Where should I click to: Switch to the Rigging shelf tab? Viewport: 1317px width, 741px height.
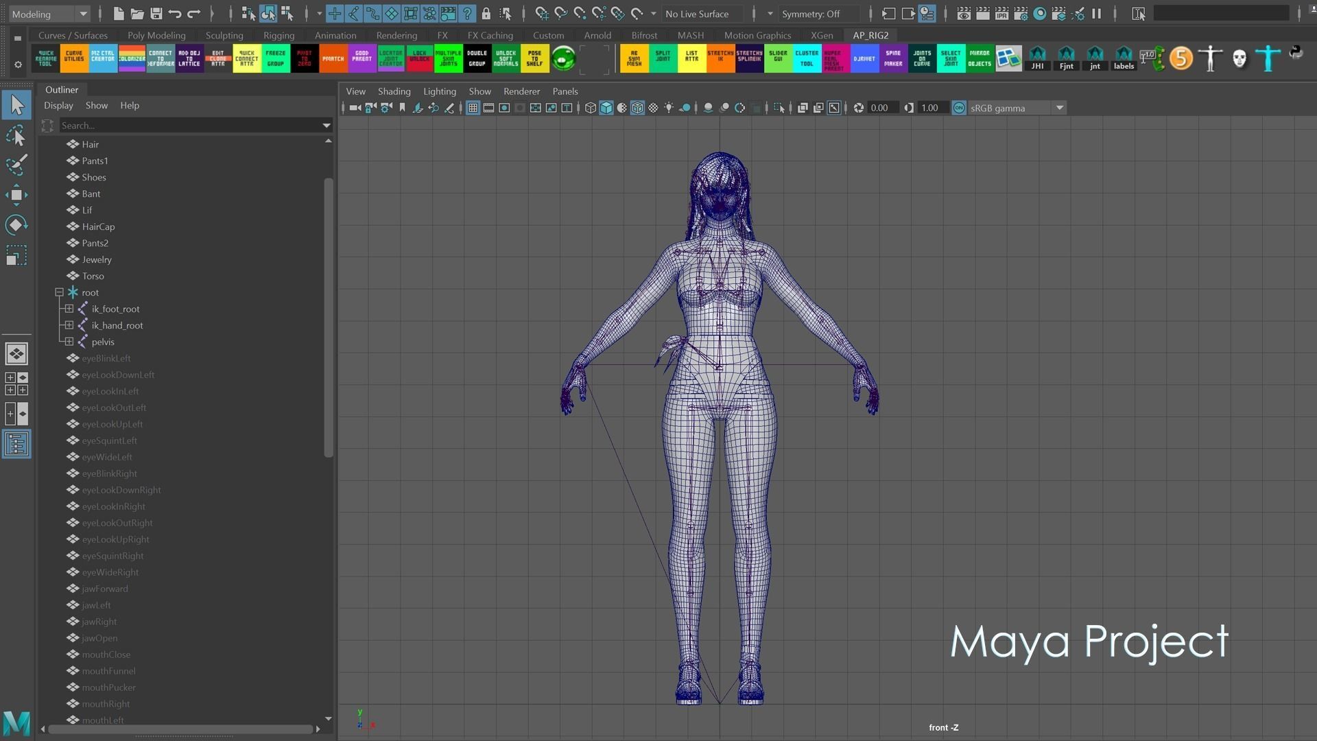coord(278,35)
